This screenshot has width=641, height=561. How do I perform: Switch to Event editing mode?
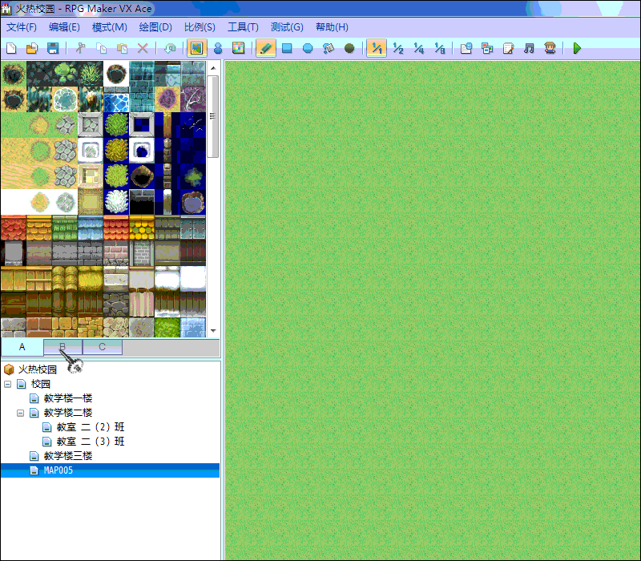[218, 48]
